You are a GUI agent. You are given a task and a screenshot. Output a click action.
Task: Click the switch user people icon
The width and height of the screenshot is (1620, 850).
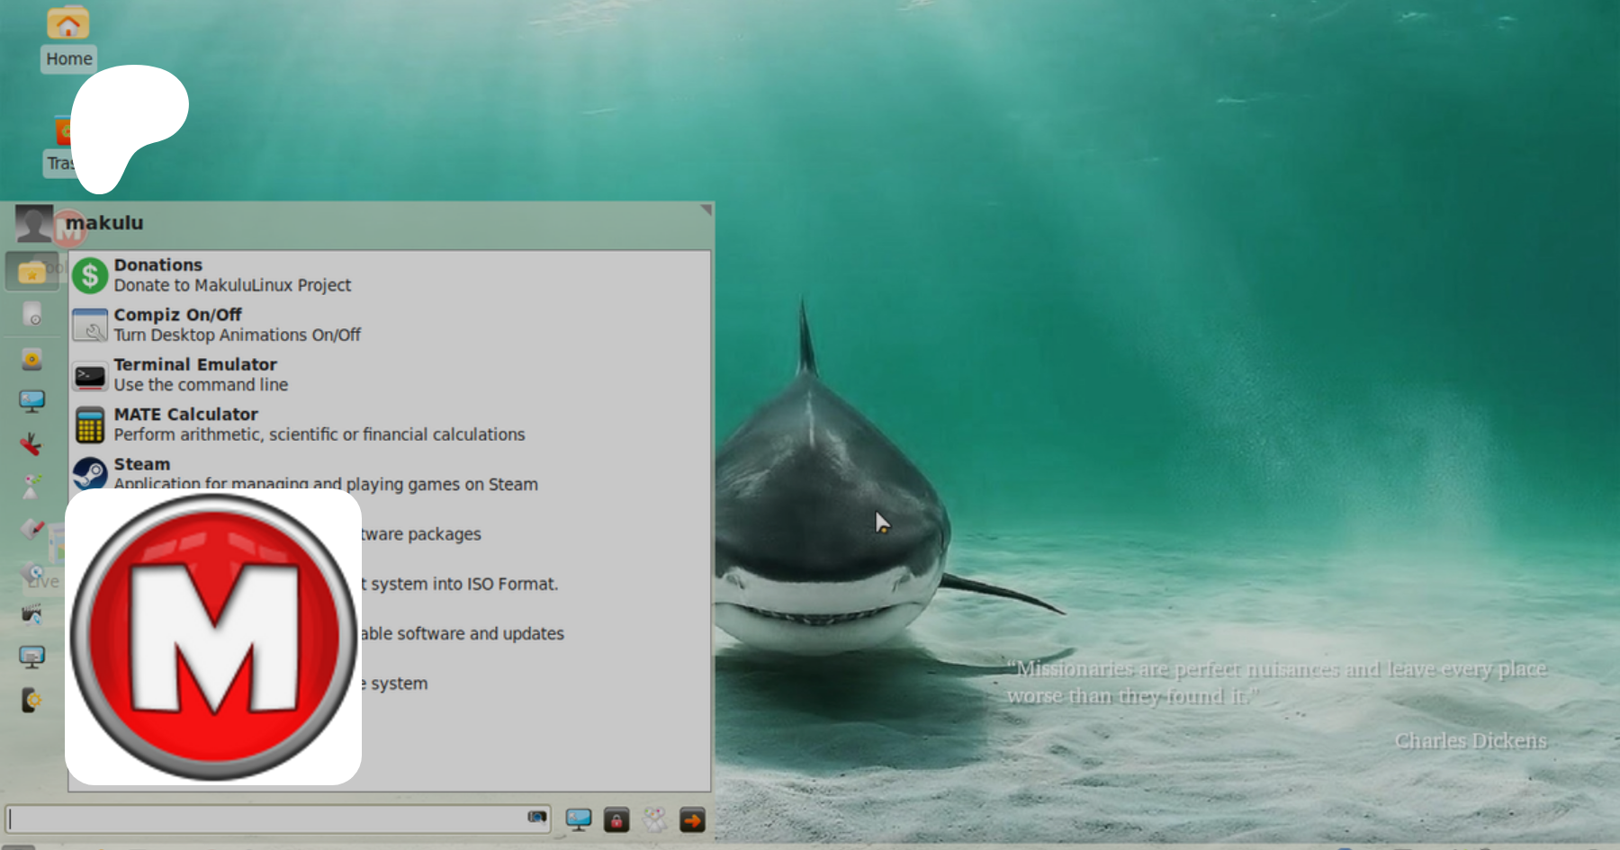click(x=654, y=819)
